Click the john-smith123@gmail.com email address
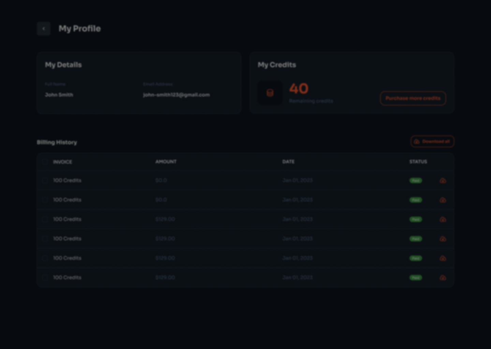Viewport: 491px width, 349px height. 176,95
